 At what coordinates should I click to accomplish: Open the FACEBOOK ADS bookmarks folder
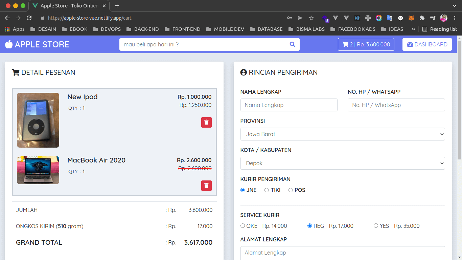click(x=353, y=29)
